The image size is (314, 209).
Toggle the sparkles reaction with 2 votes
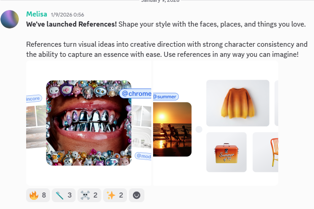pyautogui.click(x=115, y=195)
